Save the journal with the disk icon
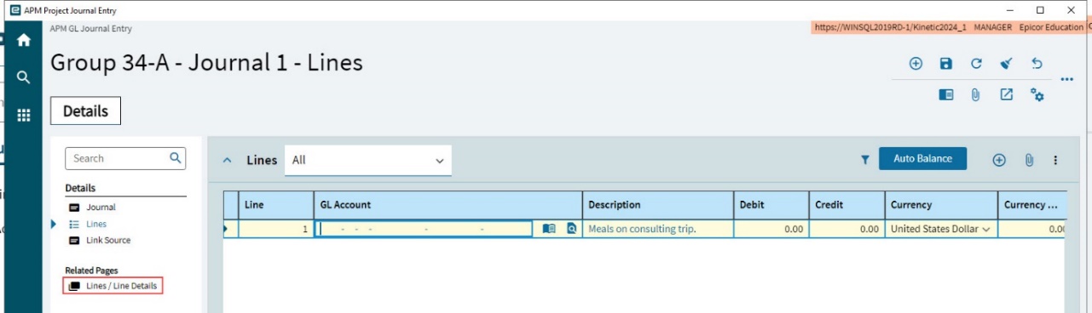This screenshot has width=1092, height=313. (945, 64)
